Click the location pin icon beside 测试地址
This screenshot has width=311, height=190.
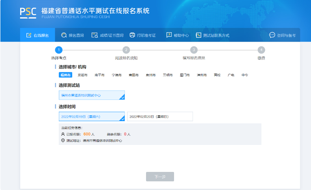coord(63,140)
